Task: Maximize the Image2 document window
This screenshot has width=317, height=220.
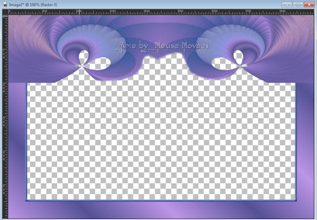Action: click(x=298, y=5)
